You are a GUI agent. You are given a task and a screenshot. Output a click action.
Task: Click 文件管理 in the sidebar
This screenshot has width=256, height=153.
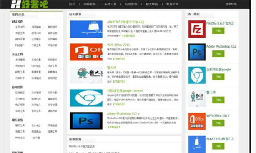(36, 93)
